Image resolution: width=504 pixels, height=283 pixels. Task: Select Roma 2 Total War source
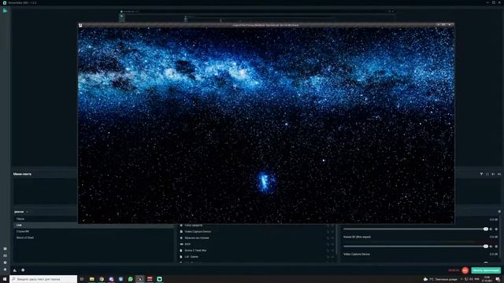click(195, 250)
